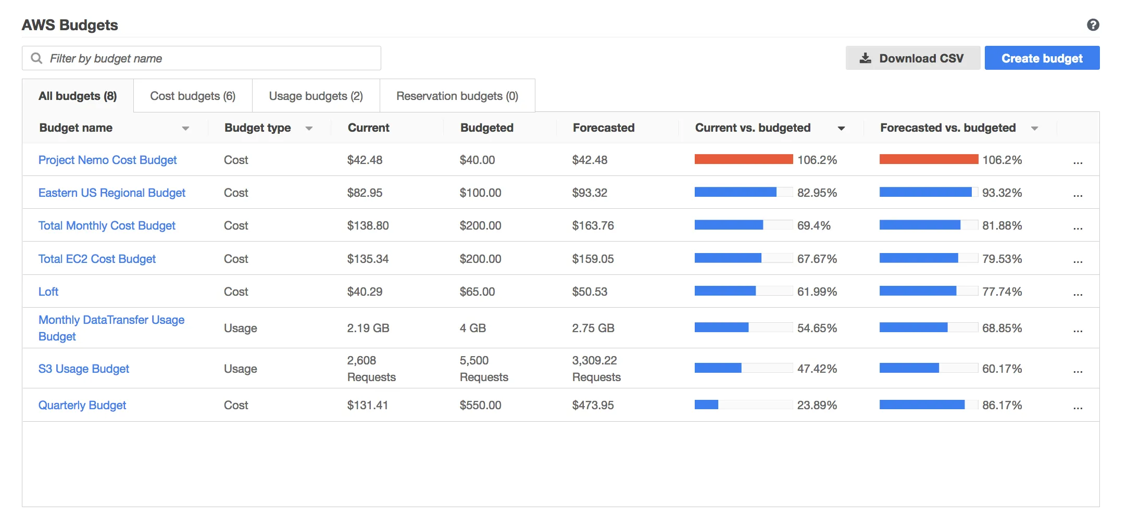Open actions menu for Loft budget row
1127x530 pixels.
[x=1078, y=293]
